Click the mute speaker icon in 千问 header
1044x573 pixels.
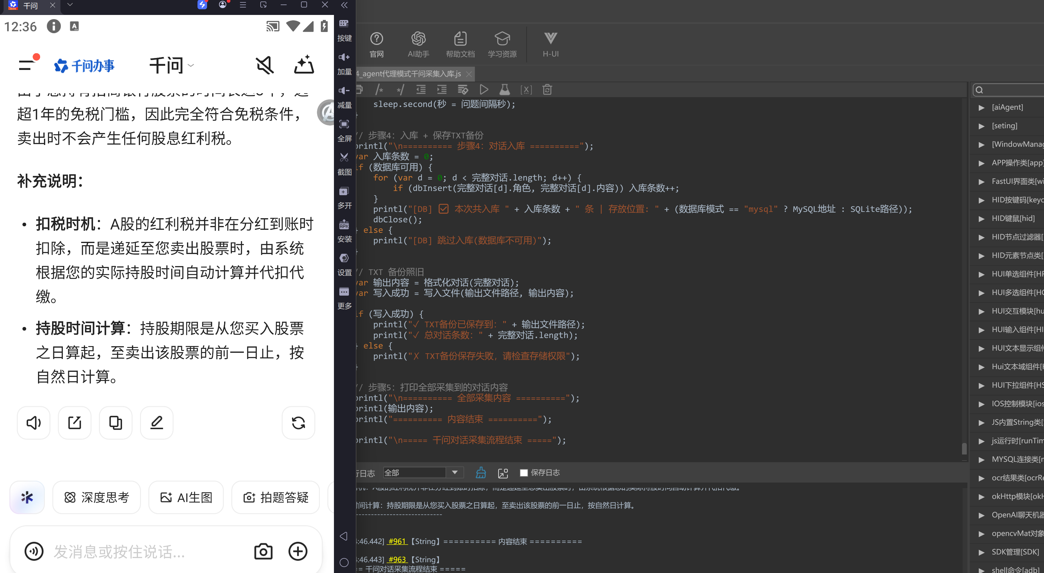coord(265,65)
